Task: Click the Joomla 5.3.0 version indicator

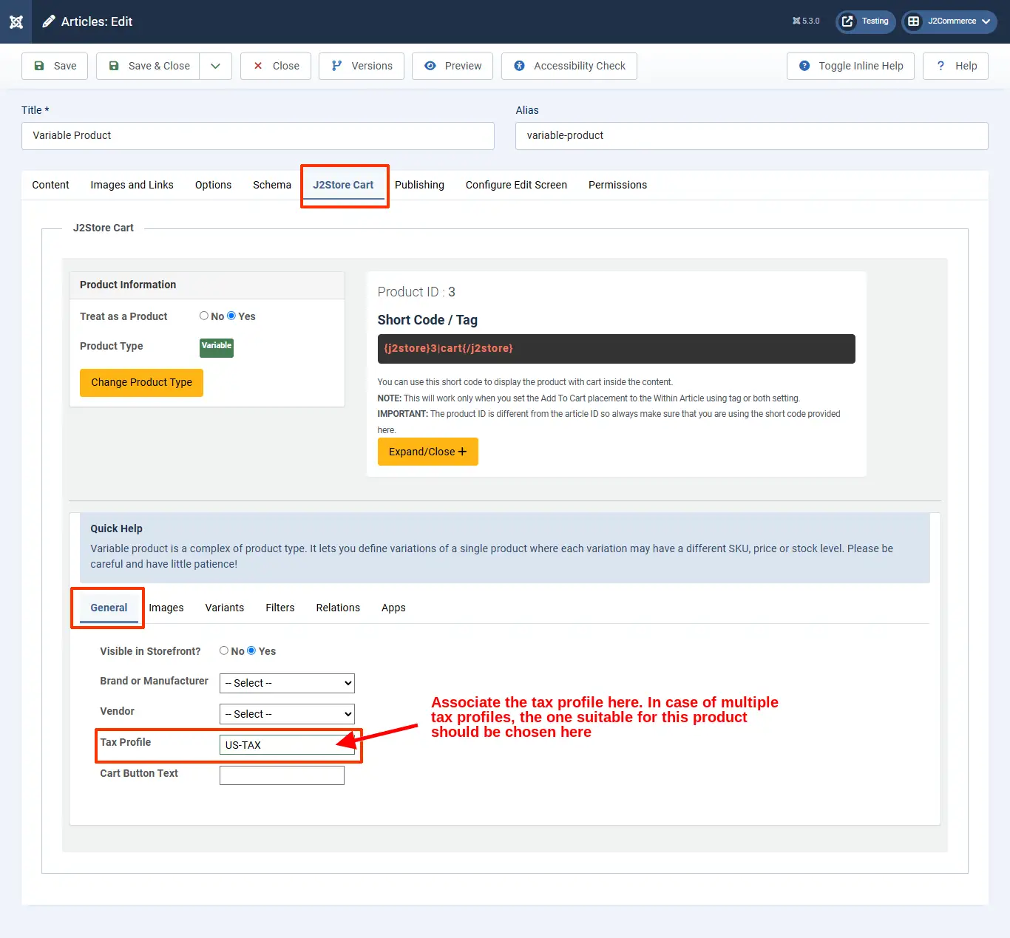Action: click(806, 21)
